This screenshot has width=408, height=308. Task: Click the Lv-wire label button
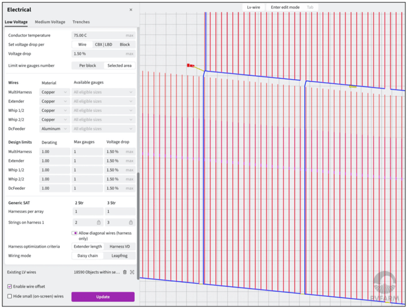[x=253, y=7]
